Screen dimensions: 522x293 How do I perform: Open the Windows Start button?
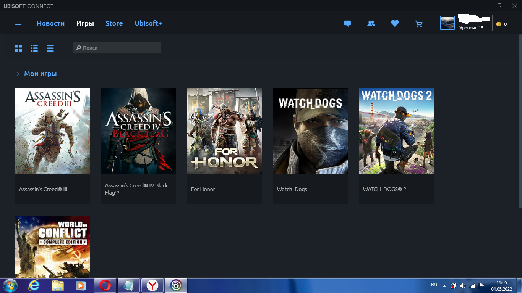point(10,285)
